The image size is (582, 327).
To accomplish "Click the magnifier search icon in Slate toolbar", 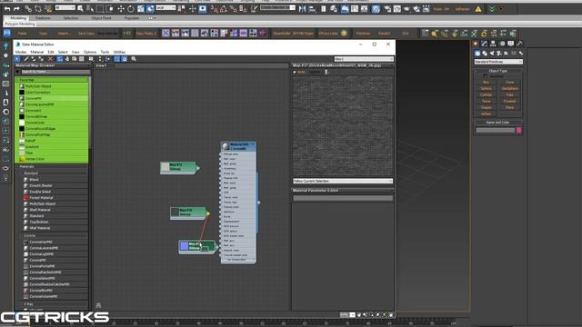I will (x=134, y=59).
